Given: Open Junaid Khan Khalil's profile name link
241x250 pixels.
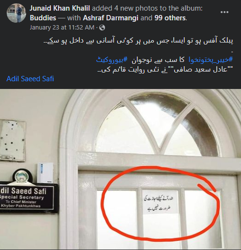Looking at the screenshot, I should [x=60, y=8].
